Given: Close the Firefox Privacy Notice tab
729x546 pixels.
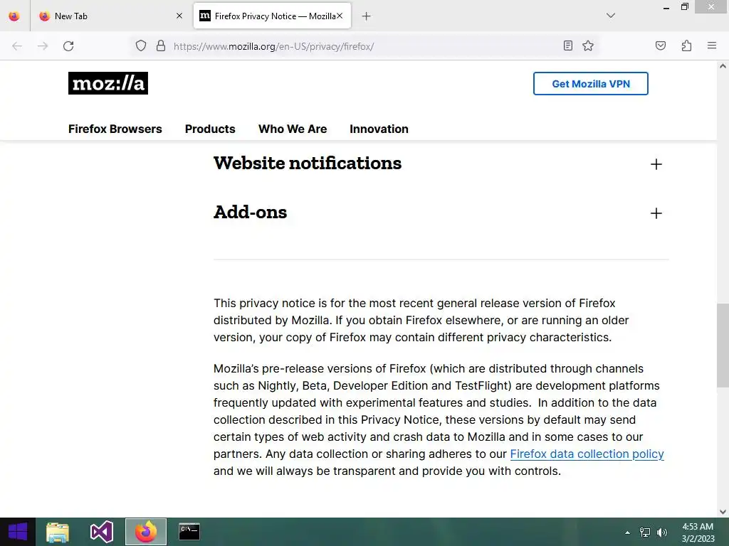Looking at the screenshot, I should 340,16.
